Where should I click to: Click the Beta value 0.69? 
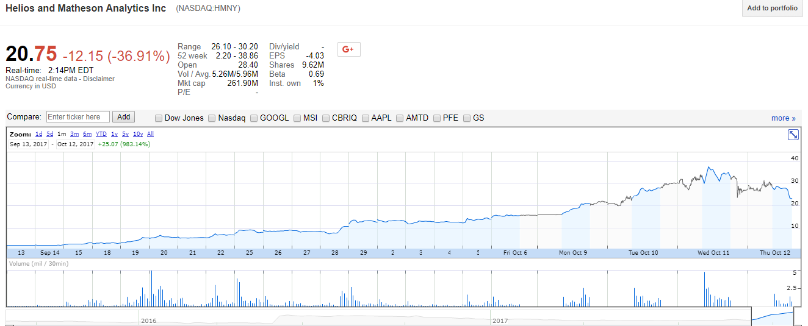316,74
